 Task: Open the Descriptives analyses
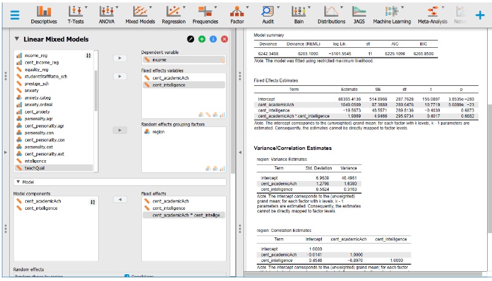coord(44,15)
